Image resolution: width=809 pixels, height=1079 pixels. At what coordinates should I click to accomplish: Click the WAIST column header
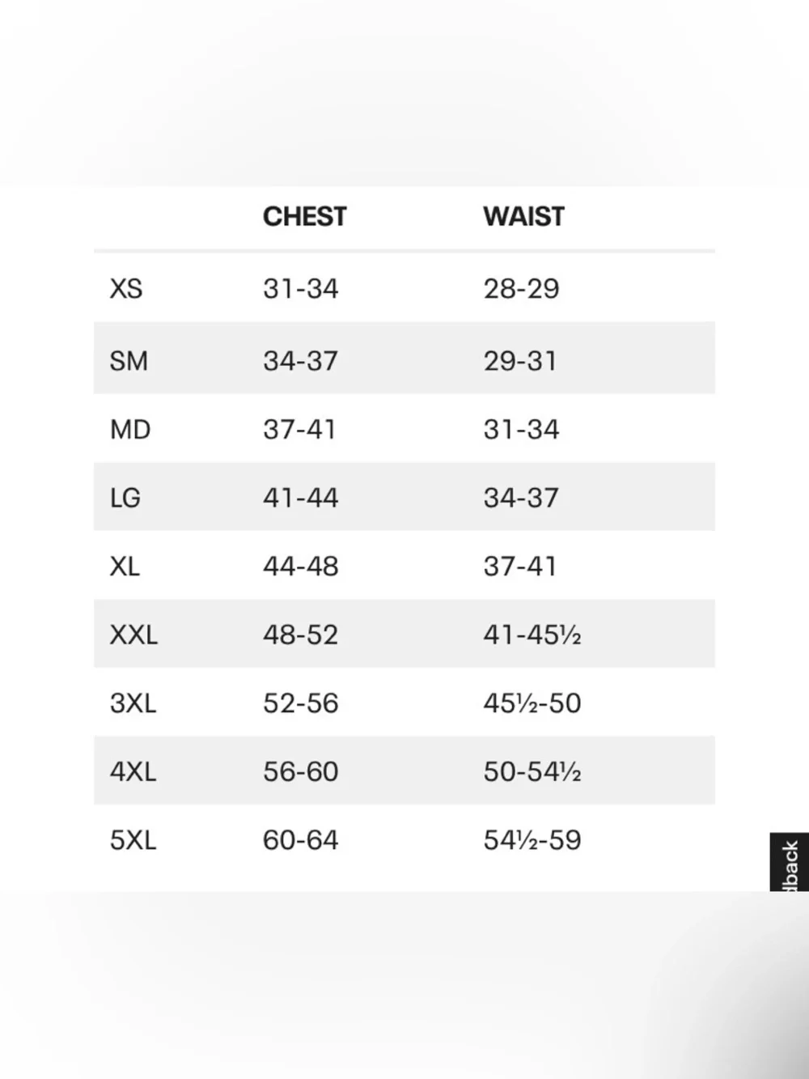pyautogui.click(x=523, y=217)
